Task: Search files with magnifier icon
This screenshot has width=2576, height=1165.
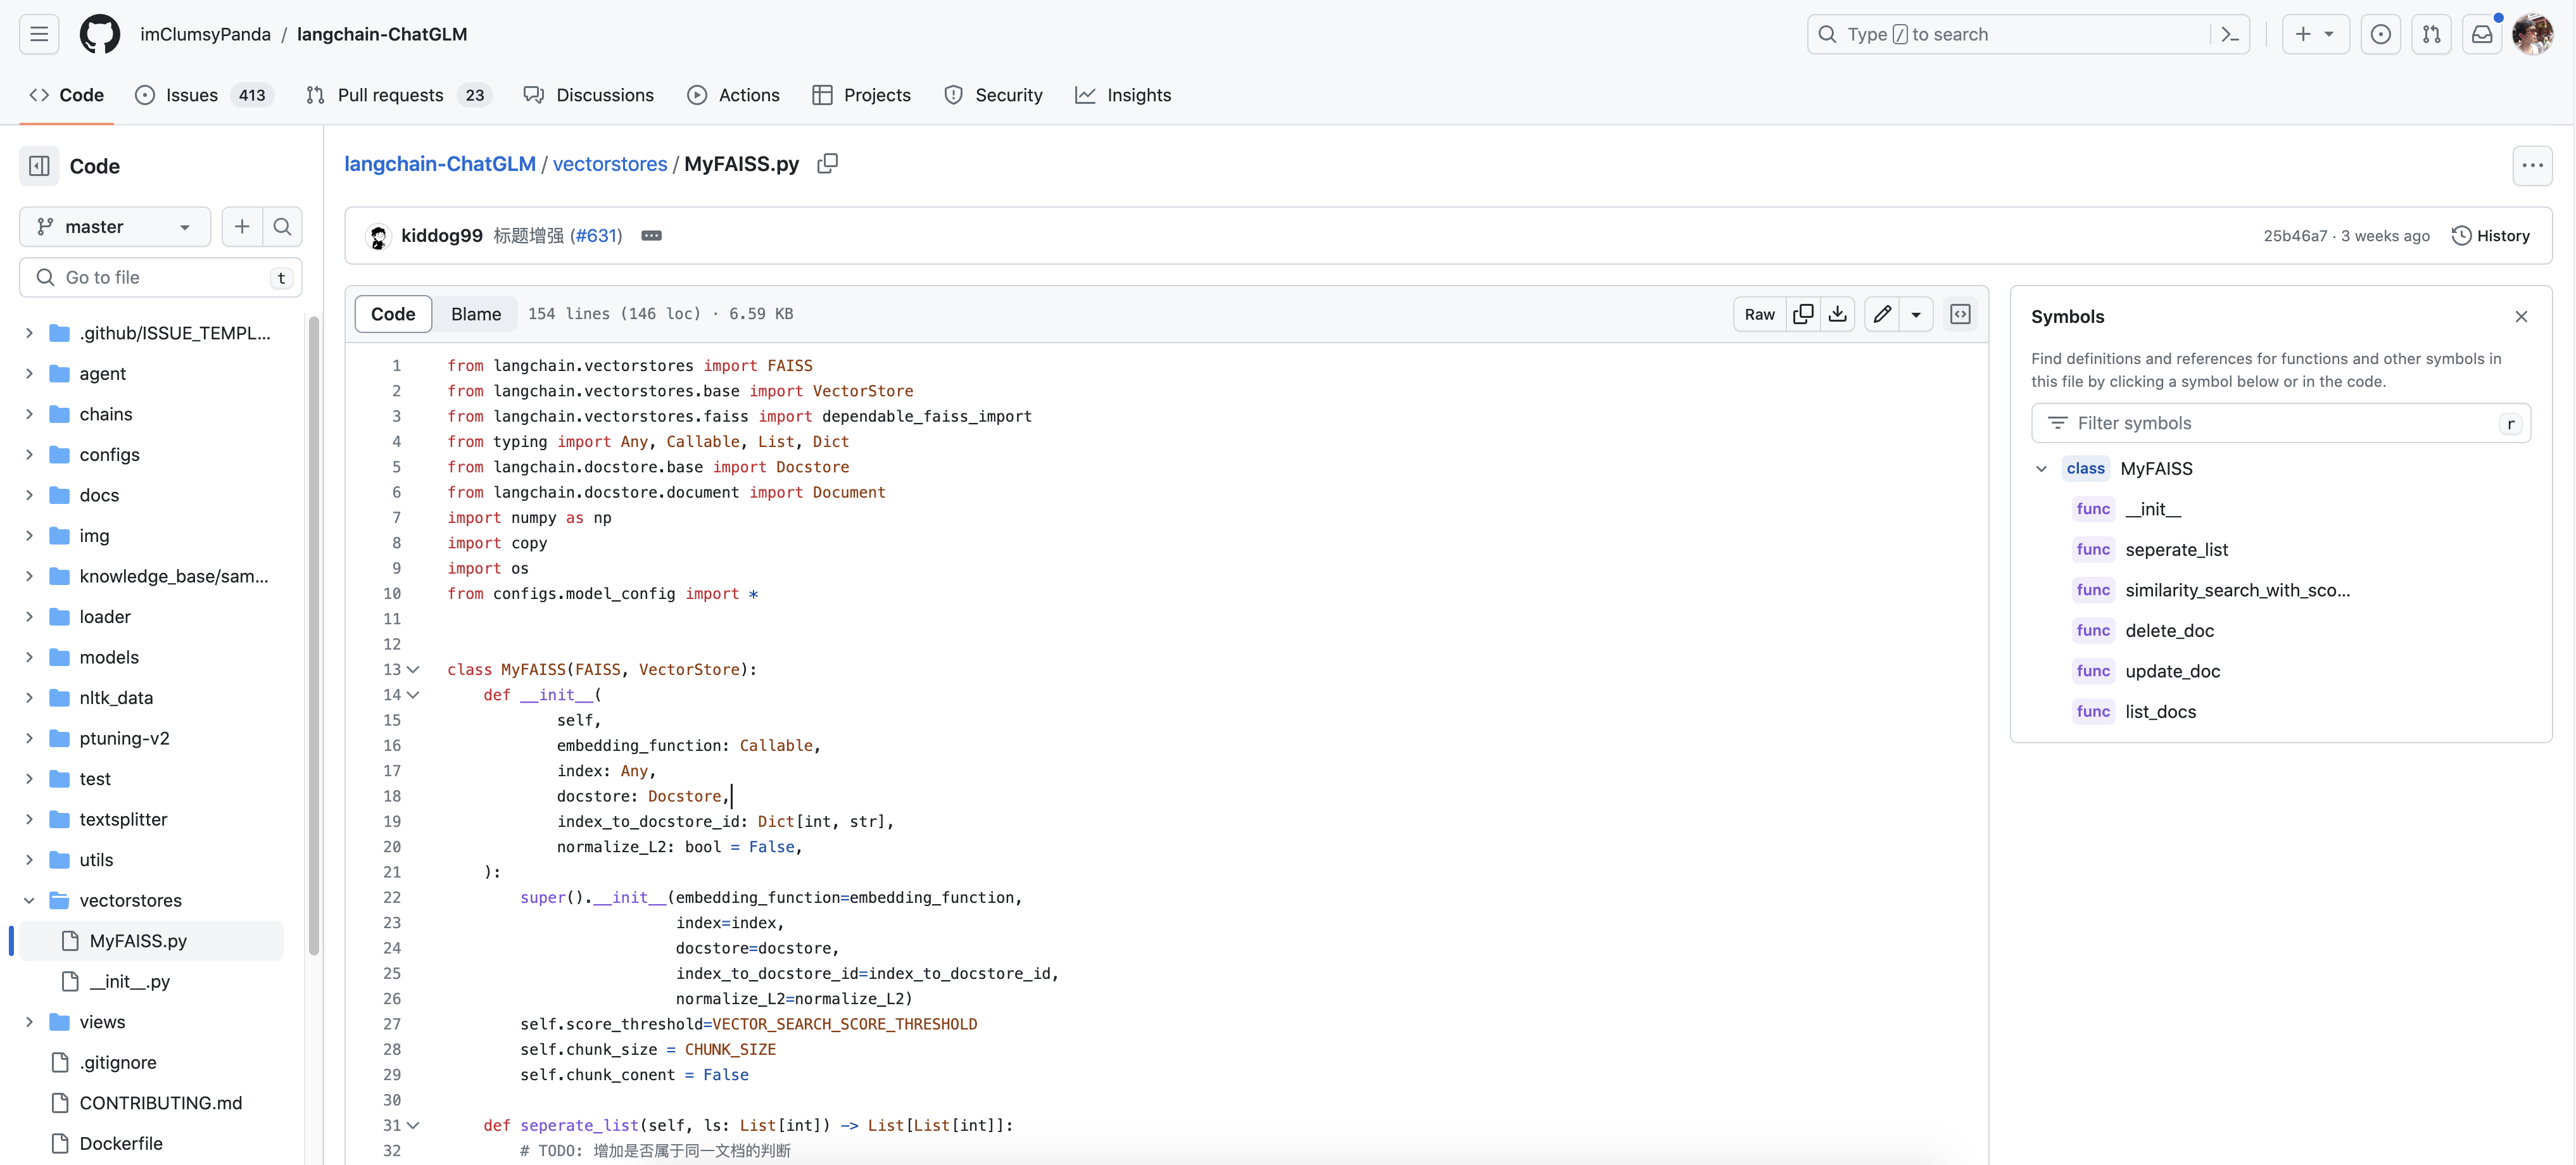Action: [282, 227]
